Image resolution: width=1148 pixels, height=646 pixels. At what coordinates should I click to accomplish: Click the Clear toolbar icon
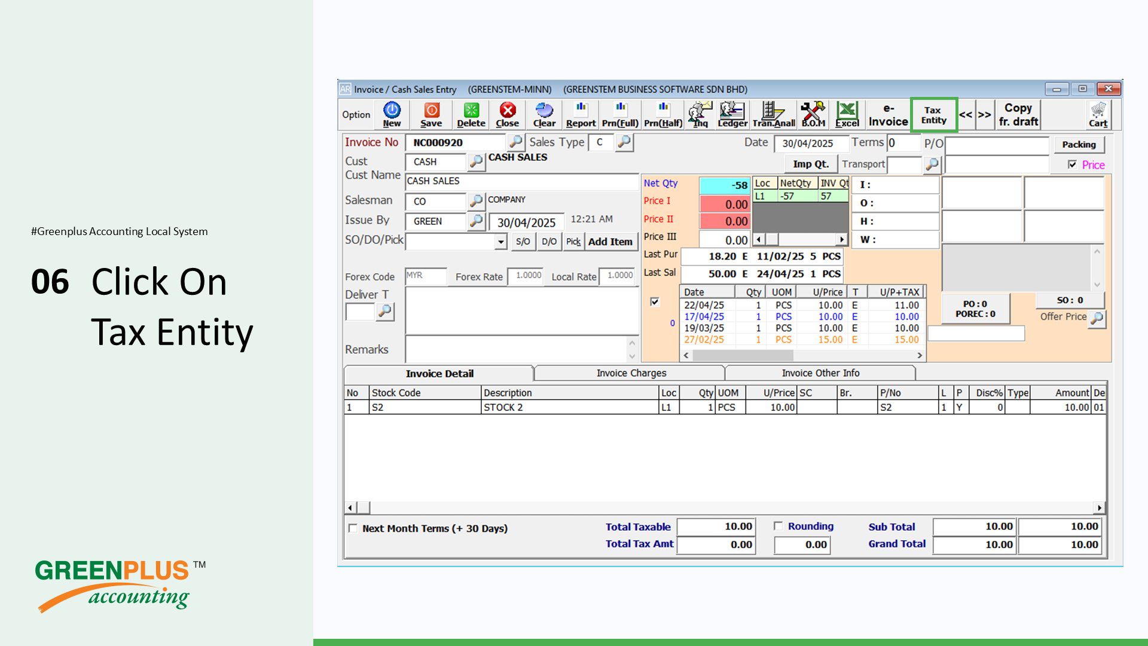click(x=544, y=114)
